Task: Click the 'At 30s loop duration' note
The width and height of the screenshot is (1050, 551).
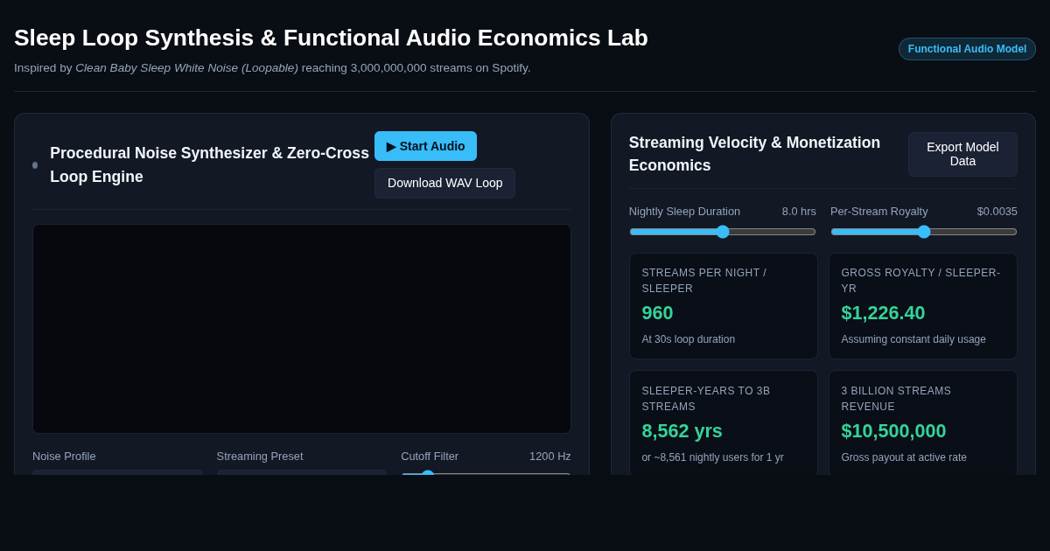Action: [x=689, y=339]
